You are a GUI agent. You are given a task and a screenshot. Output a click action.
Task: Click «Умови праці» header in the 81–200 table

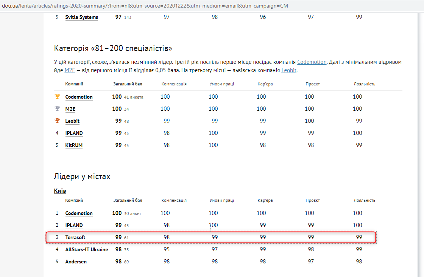click(221, 84)
